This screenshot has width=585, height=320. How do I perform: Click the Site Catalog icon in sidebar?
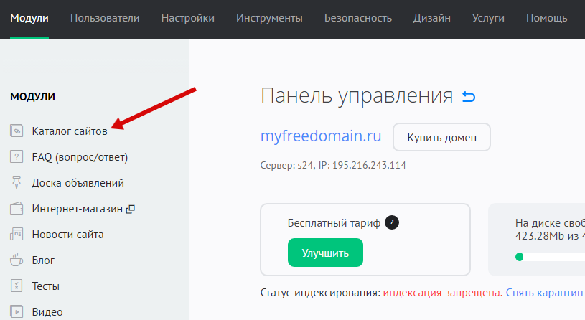coord(17,131)
